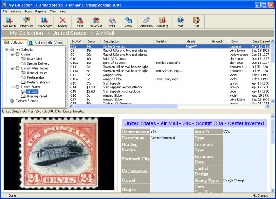This screenshot has width=276, height=199.
Task: Sort by Variety column header
Action: click(169, 41)
